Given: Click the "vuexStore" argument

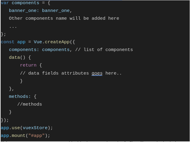Looking at the screenshot, I should coord(35,128).
